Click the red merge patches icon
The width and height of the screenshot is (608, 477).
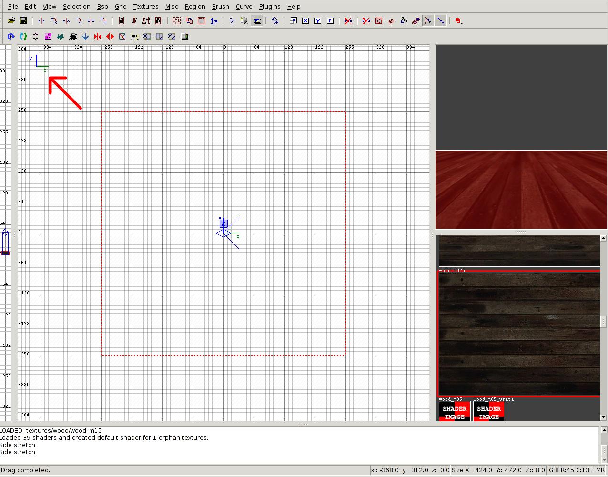point(98,36)
